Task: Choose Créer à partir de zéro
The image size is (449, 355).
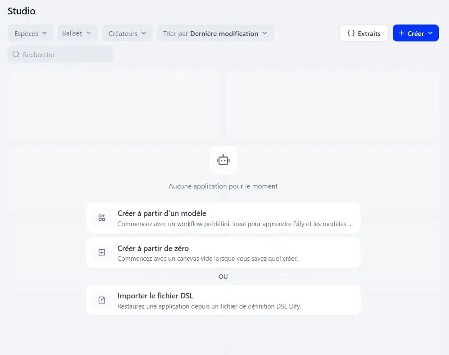Action: pyautogui.click(x=223, y=252)
